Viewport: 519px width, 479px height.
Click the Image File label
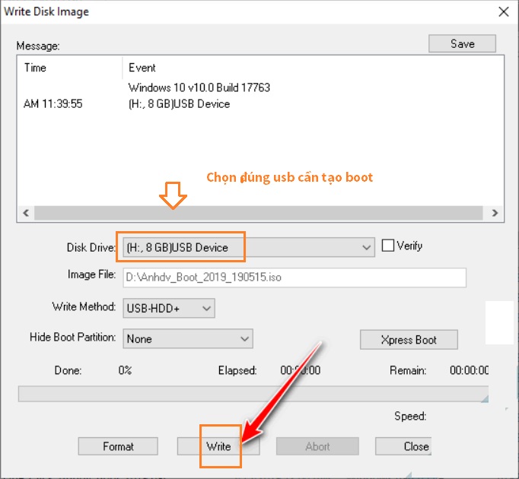91,274
